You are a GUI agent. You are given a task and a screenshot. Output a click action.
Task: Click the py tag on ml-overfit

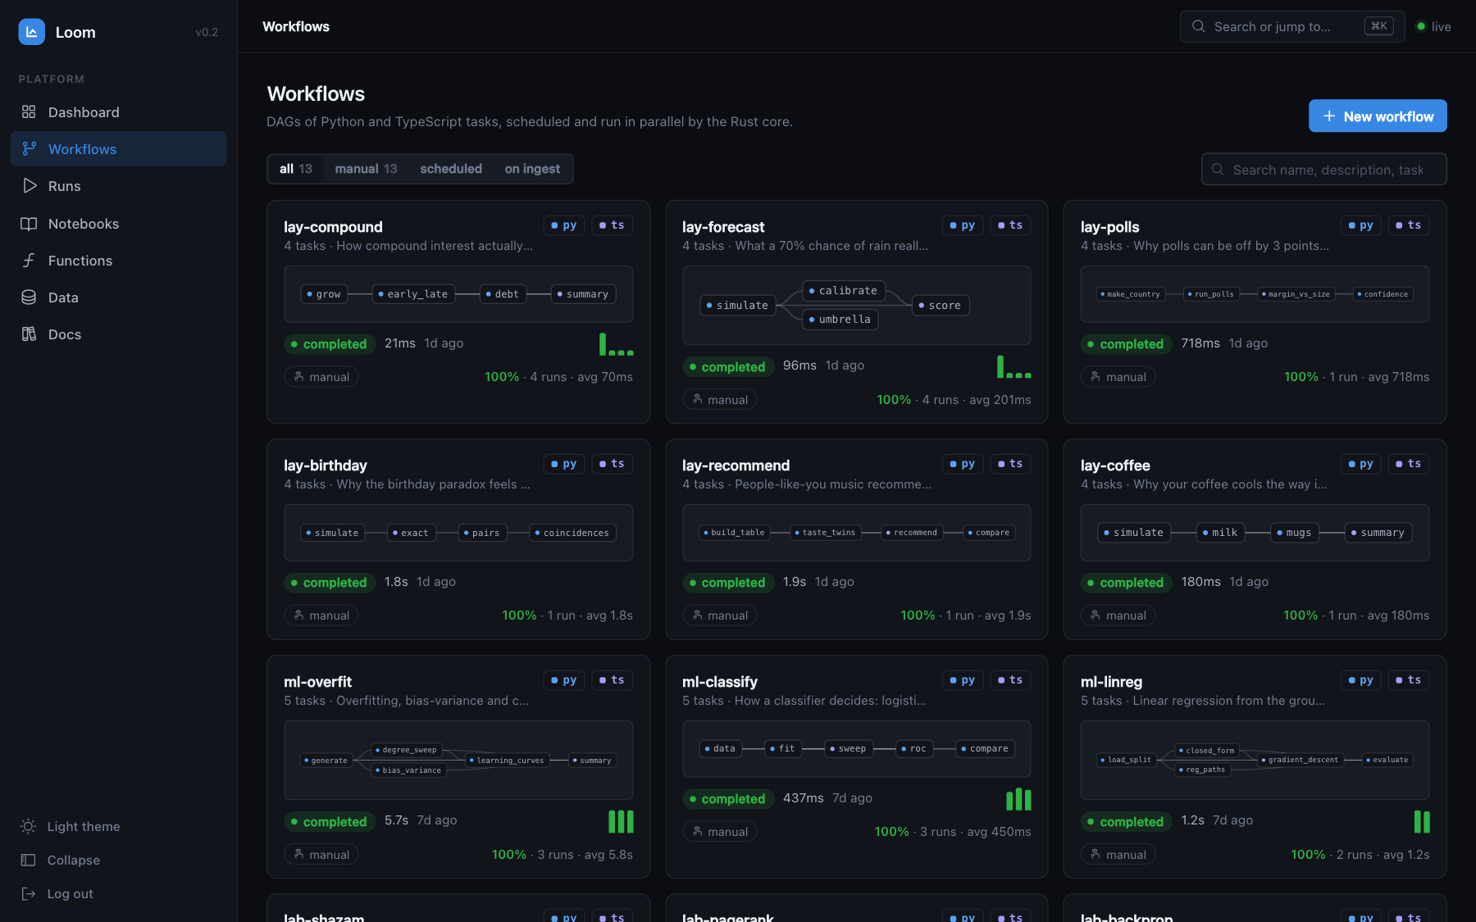click(564, 680)
